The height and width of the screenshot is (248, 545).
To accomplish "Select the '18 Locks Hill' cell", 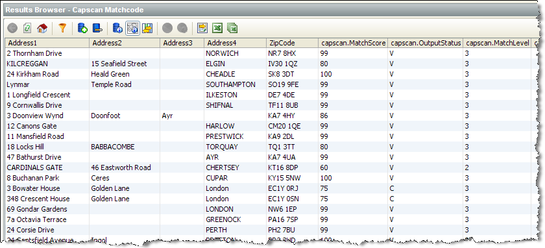I will pos(47,147).
